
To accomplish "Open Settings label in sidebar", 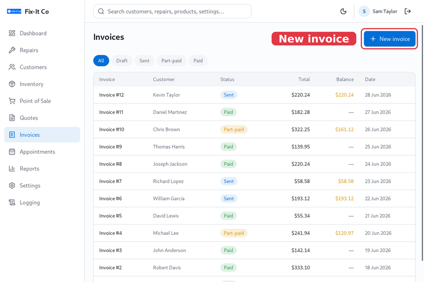I will tap(30, 186).
